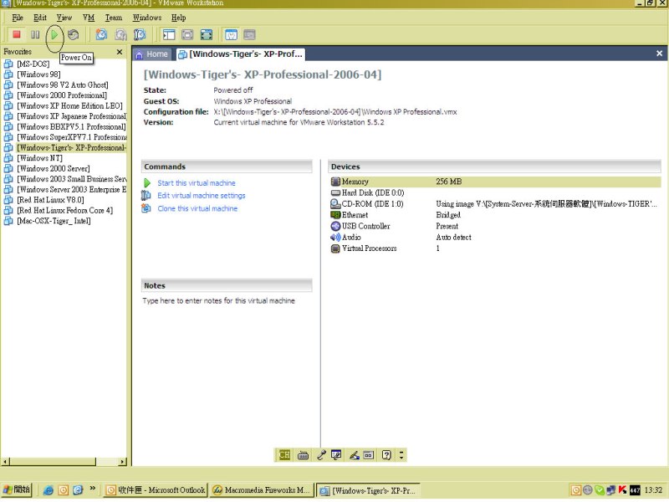Close the Favorites panel
Screen dimensions: 669x502
pos(120,52)
